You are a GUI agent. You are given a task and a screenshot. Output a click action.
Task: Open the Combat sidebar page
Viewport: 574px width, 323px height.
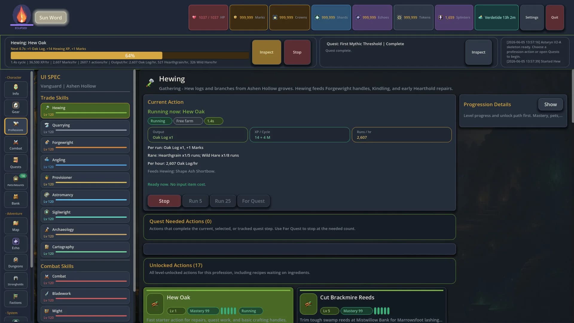16,144
